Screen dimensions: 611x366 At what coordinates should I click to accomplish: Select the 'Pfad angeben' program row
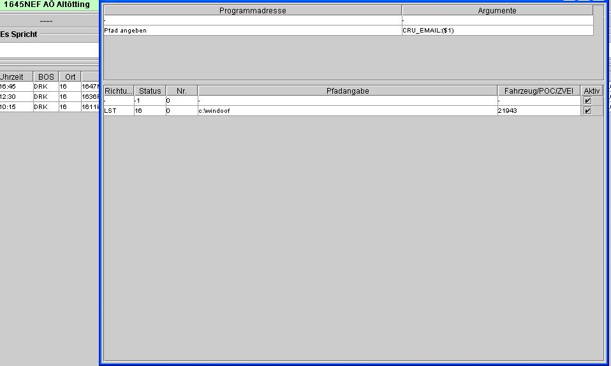[253, 31]
